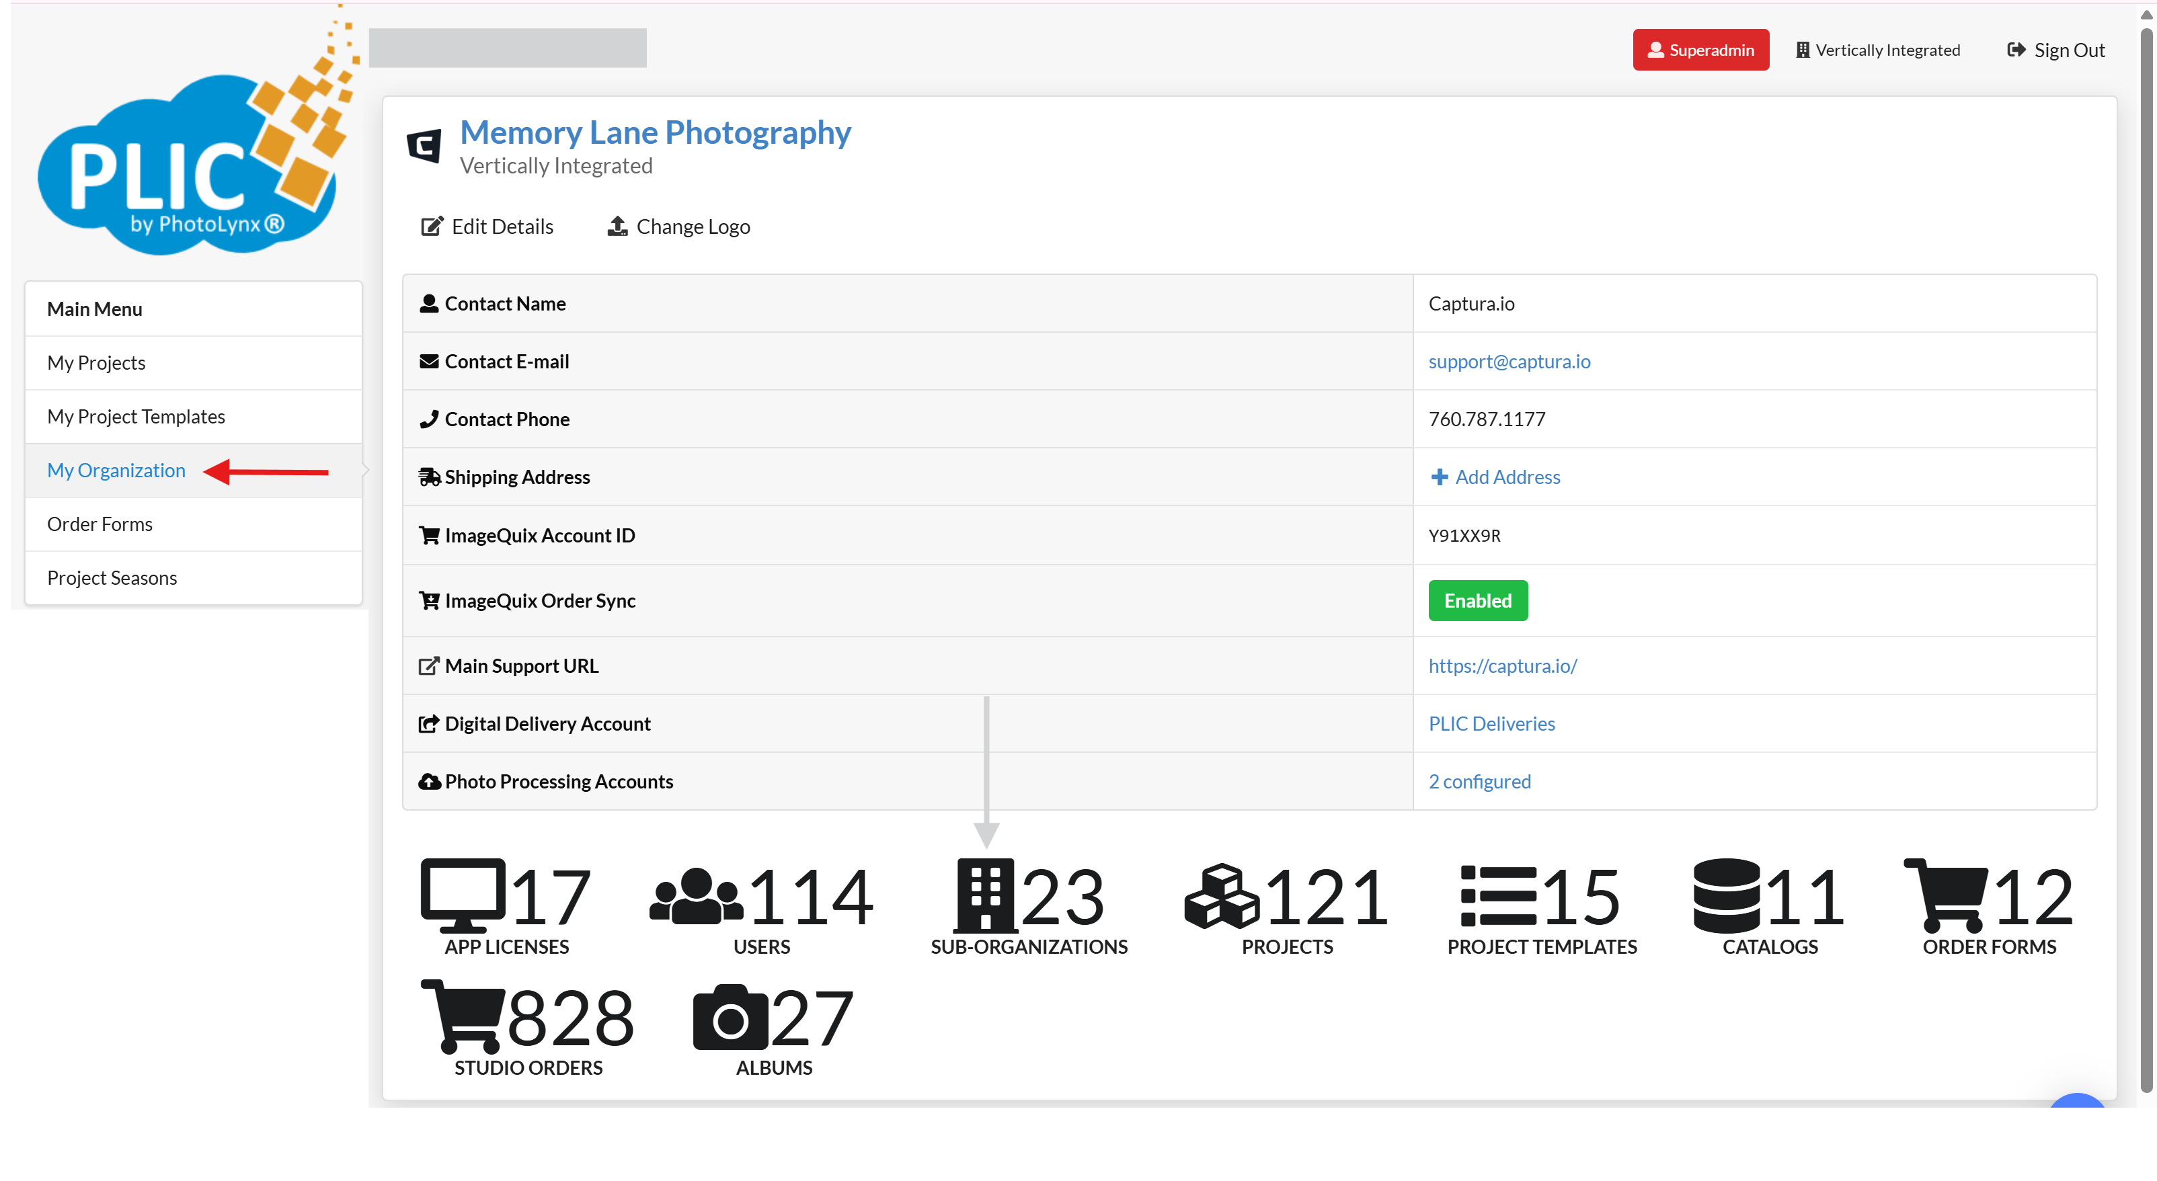Click the 12 Order Forms count

click(2034, 897)
